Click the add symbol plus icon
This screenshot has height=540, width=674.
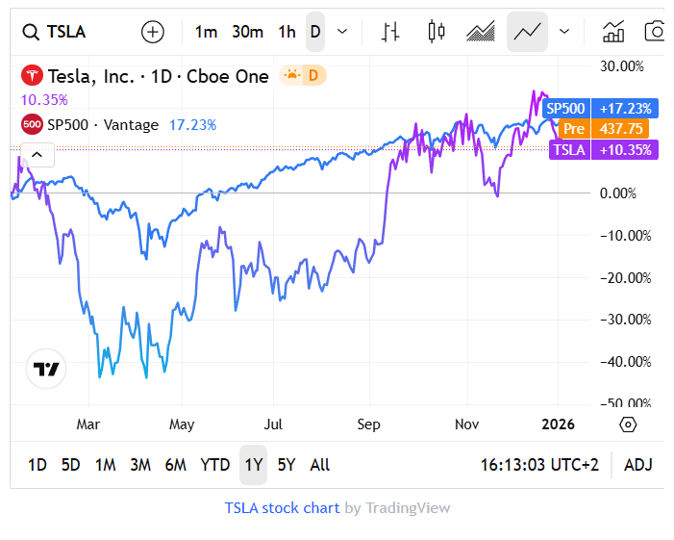(153, 32)
